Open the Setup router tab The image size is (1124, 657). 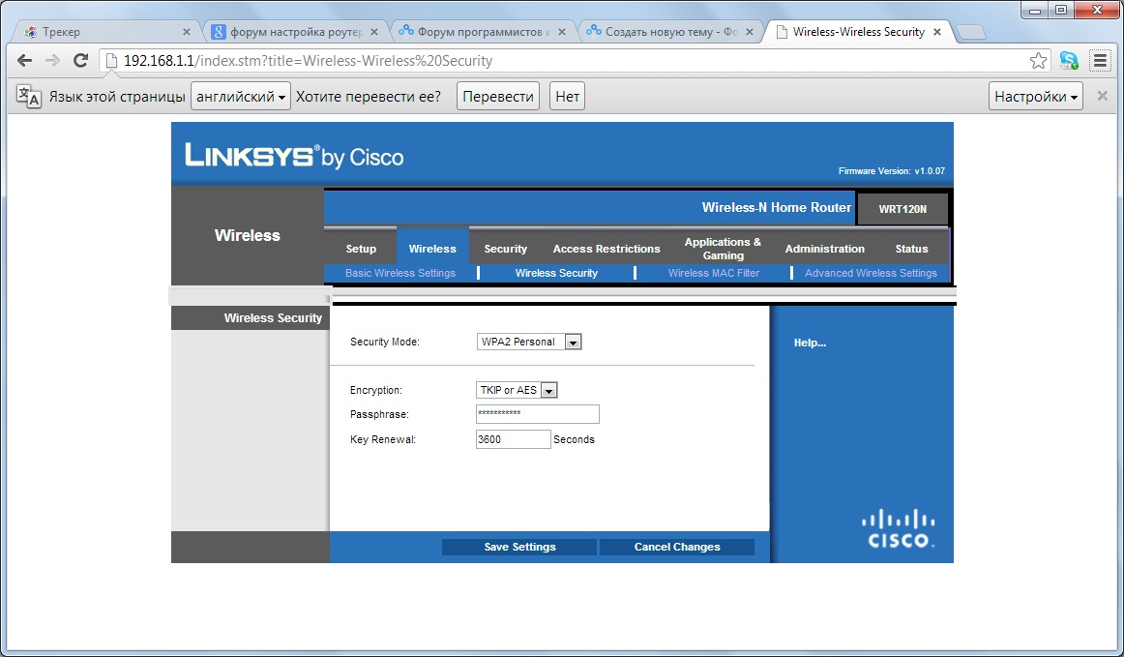point(361,249)
